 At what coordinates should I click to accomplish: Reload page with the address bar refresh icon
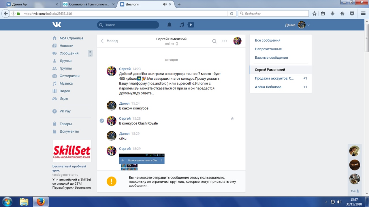coord(231,14)
